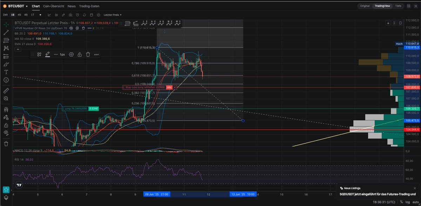Enable magnet snapping mode
This screenshot has height=206, width=421.
click(6, 109)
